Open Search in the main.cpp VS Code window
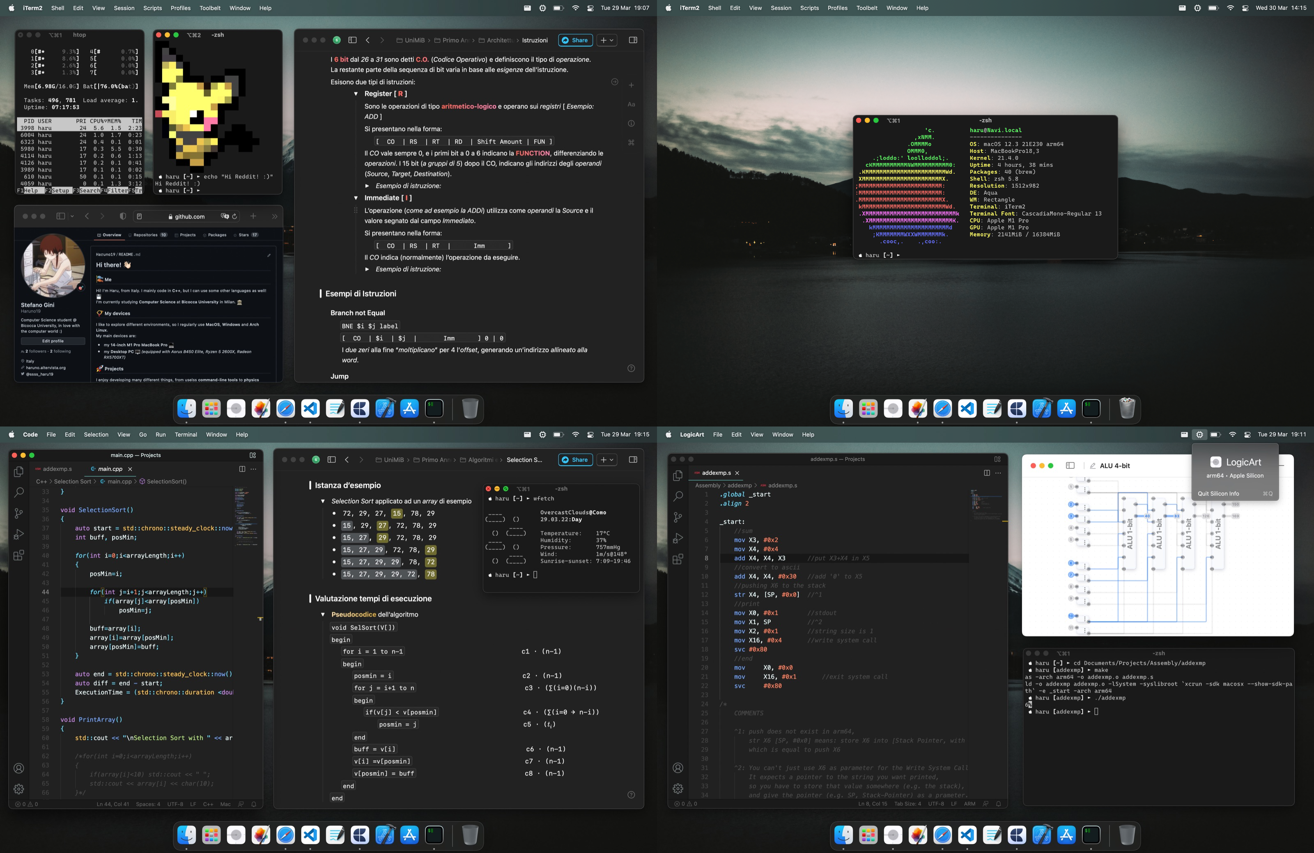 [x=19, y=492]
